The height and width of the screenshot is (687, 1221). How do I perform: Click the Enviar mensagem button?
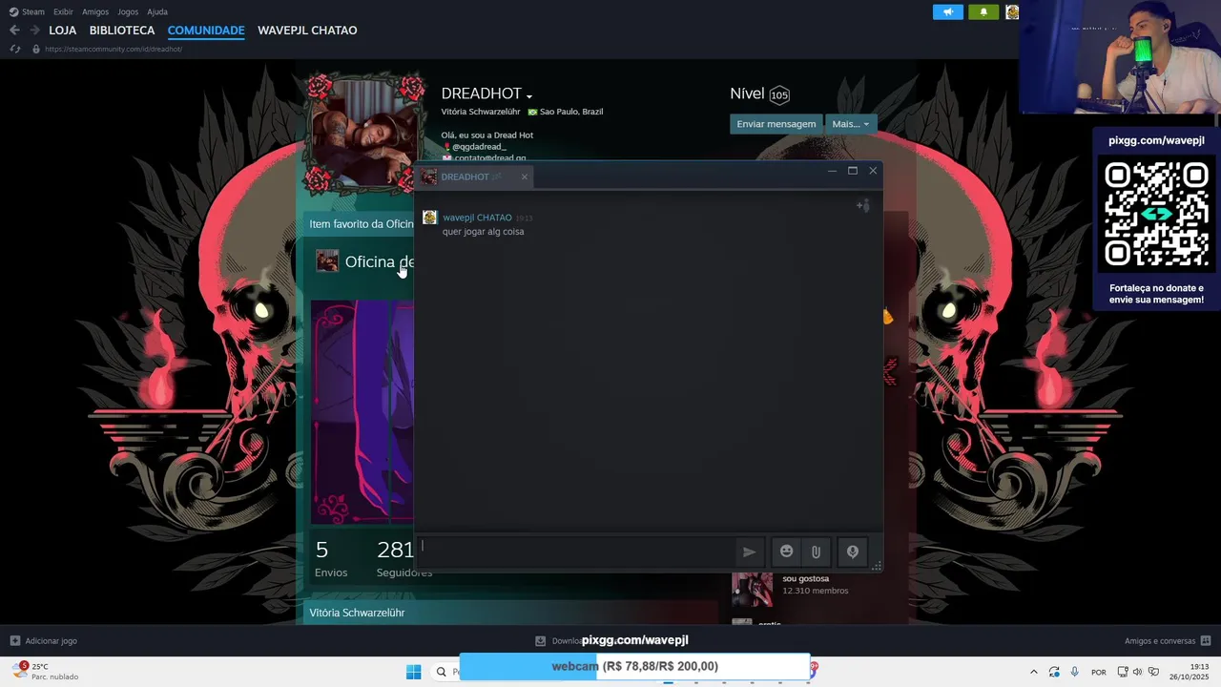(x=776, y=124)
